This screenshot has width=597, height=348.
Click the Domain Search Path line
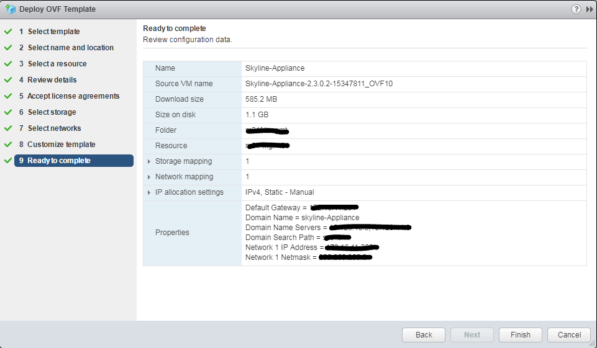click(298, 238)
